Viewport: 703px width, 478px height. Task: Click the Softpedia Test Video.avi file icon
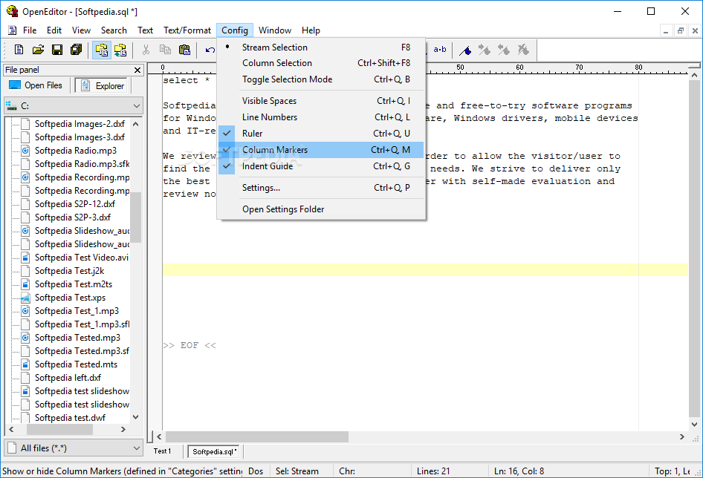(x=25, y=258)
